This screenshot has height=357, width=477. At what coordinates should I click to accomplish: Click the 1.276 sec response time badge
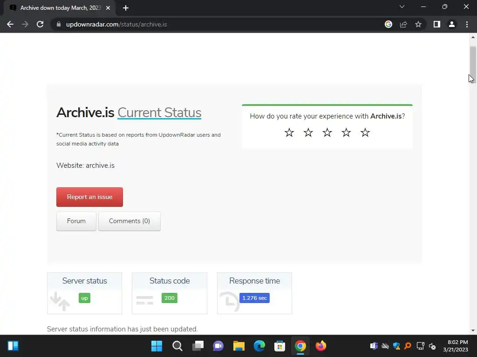tap(254, 298)
